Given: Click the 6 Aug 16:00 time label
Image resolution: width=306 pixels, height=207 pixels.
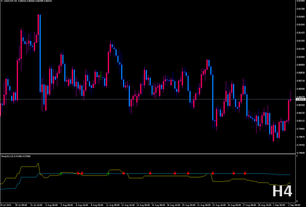Looking at the screenshot, I should pos(82,205).
